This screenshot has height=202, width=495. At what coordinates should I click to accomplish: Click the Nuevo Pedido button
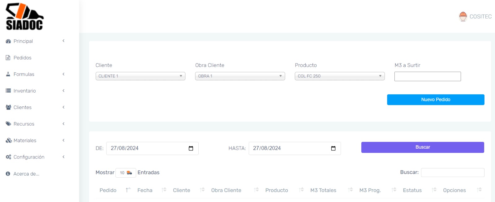pyautogui.click(x=435, y=100)
